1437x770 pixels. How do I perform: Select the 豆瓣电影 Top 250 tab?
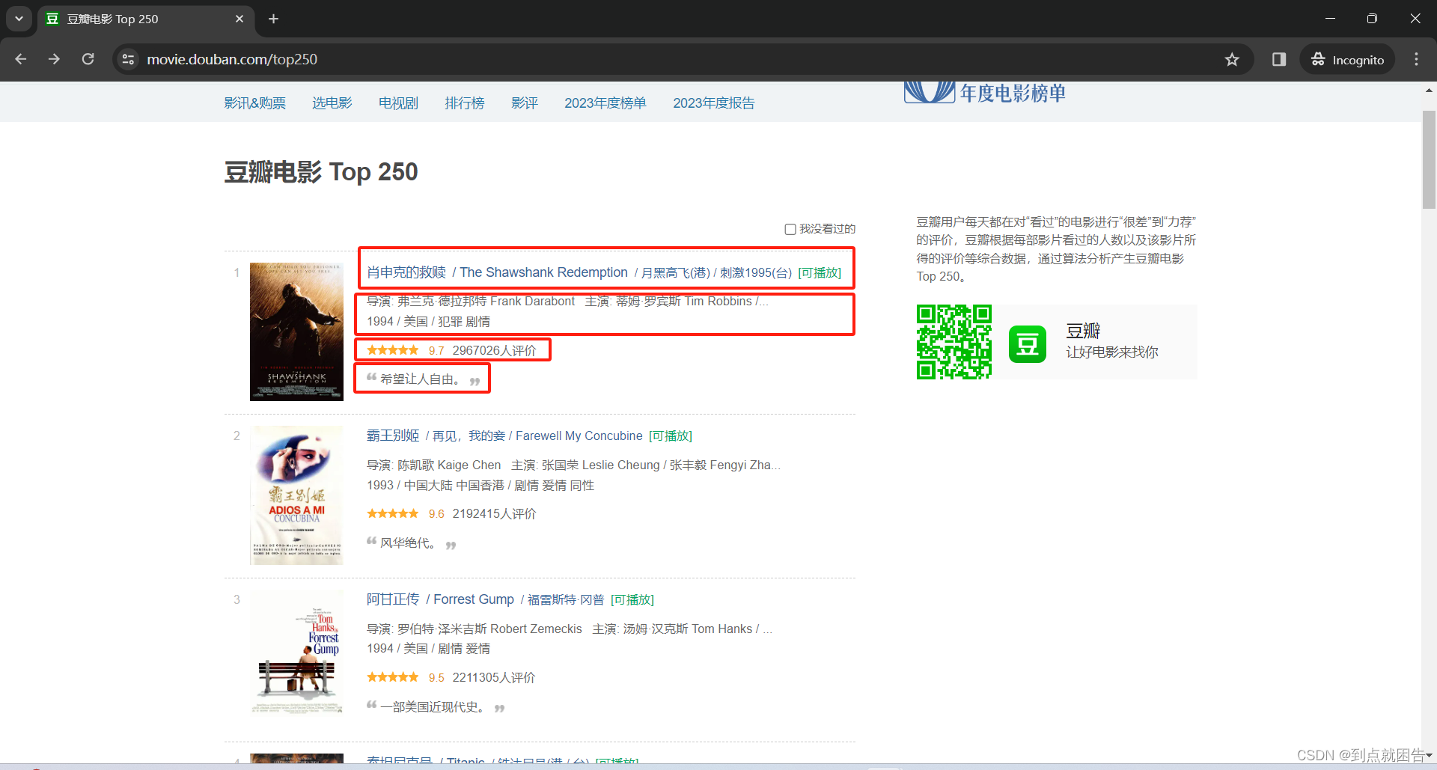pos(145,19)
